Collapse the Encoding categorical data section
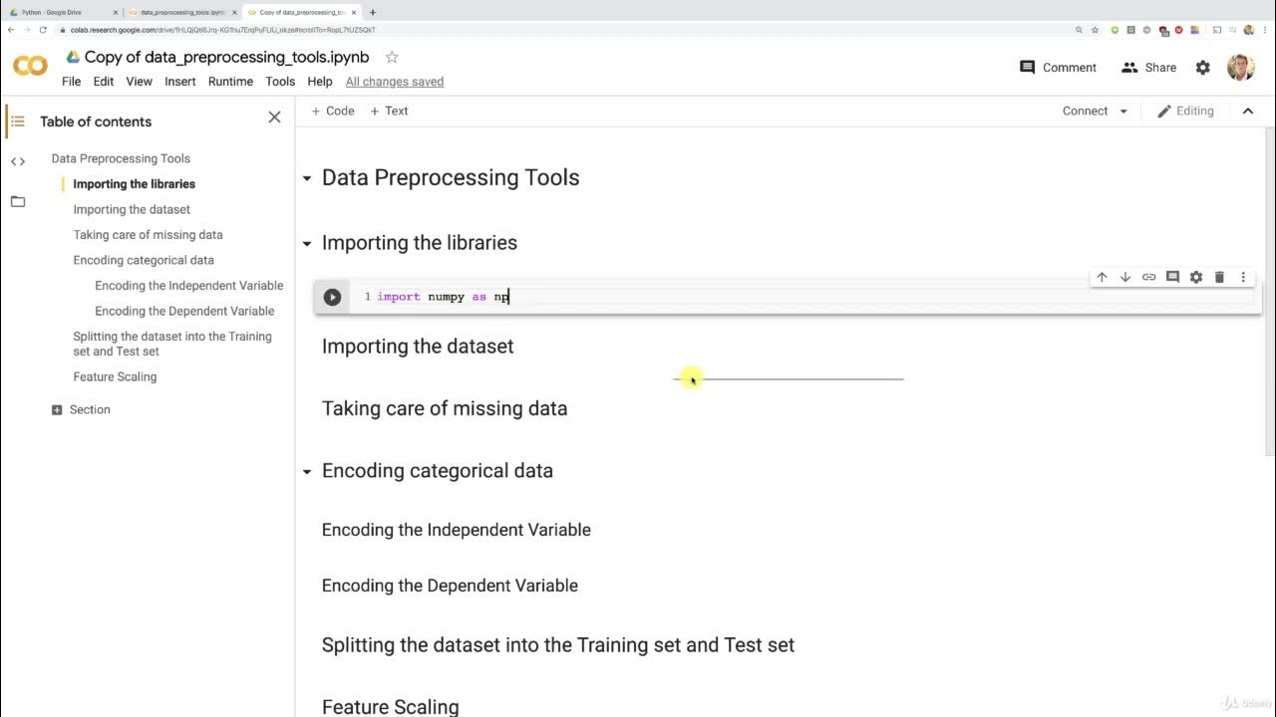This screenshot has height=717, width=1276. click(307, 471)
